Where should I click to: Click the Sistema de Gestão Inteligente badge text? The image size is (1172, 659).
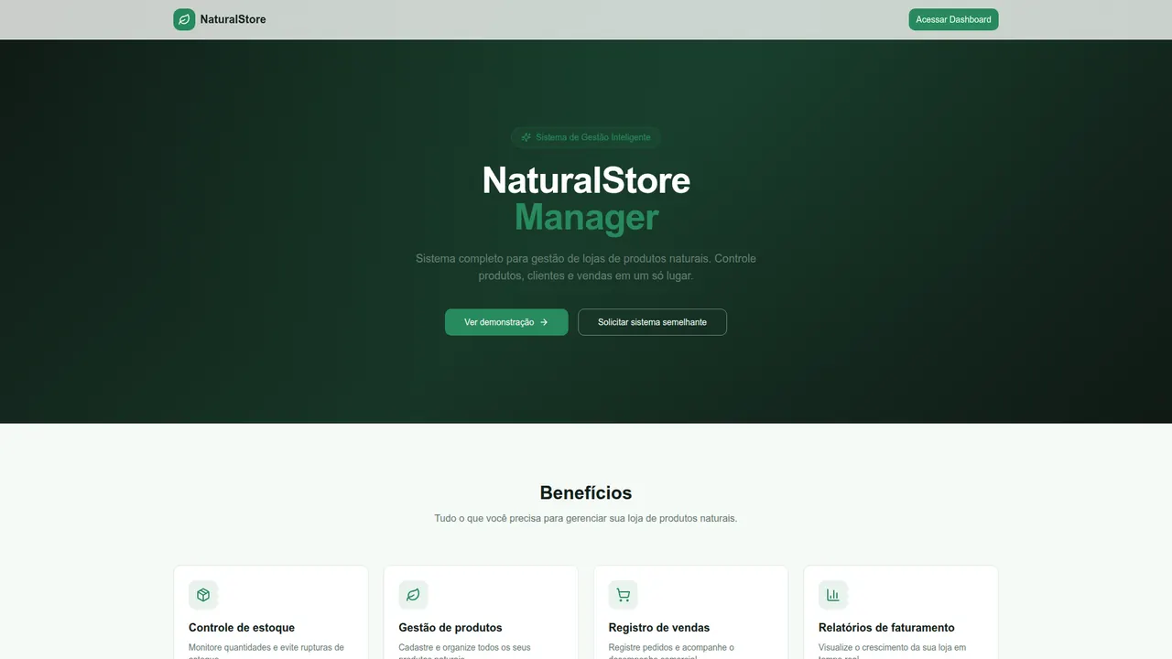click(x=593, y=137)
